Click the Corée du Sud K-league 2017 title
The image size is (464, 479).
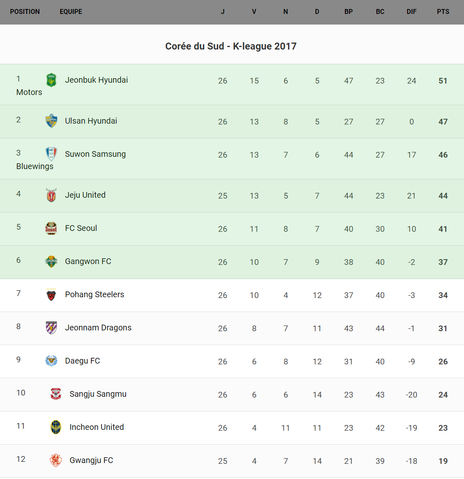point(231,46)
